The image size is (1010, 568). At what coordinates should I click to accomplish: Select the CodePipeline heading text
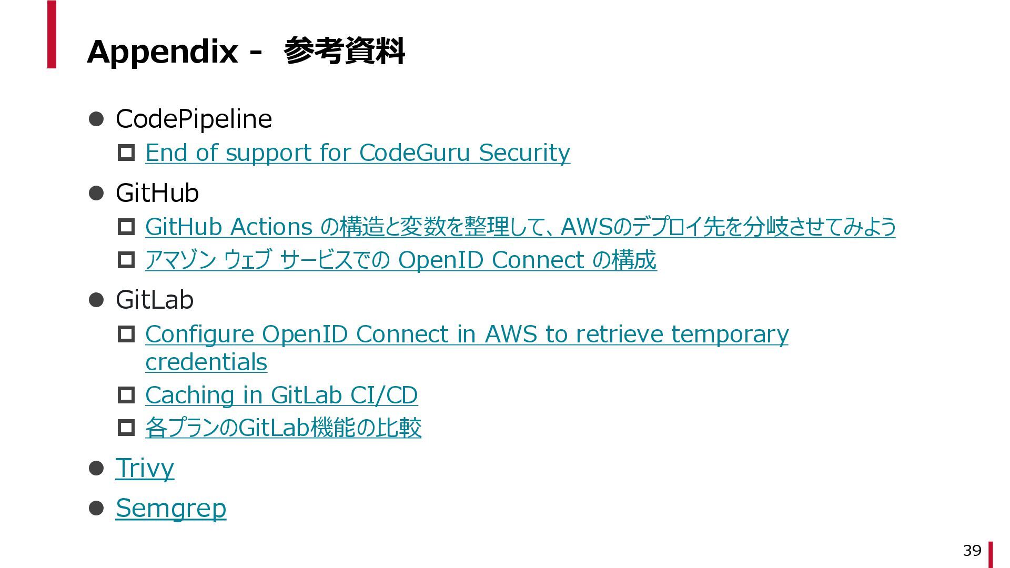[194, 119]
